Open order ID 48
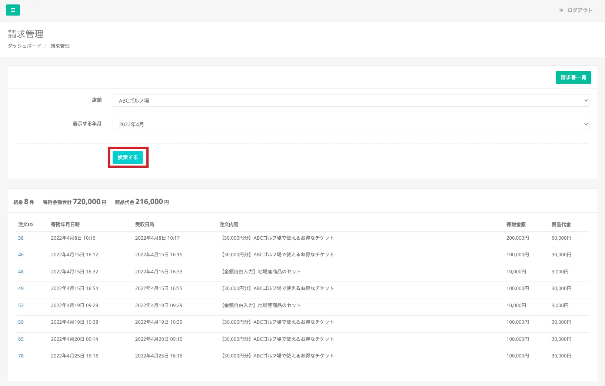The width and height of the screenshot is (605, 386). (21, 272)
